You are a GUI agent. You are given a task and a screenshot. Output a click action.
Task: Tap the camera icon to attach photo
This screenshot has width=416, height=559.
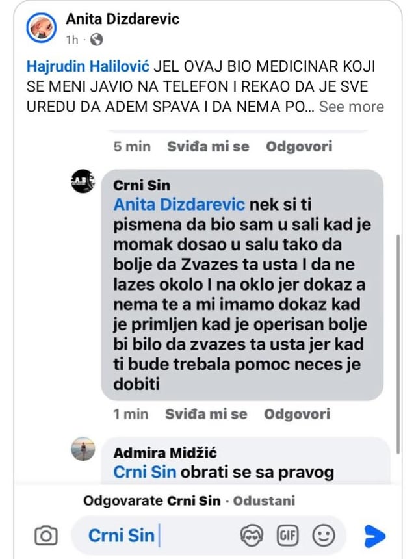[x=45, y=536]
